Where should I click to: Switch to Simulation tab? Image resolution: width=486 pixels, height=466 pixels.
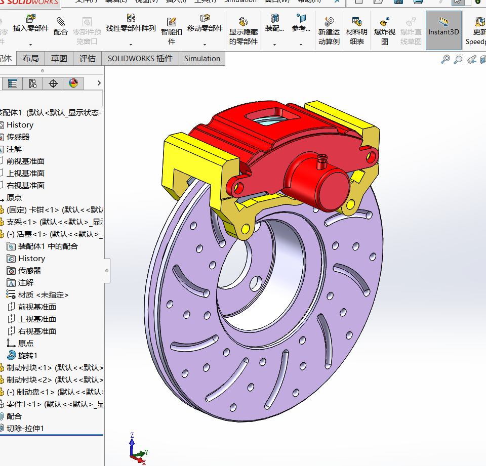coord(202,58)
